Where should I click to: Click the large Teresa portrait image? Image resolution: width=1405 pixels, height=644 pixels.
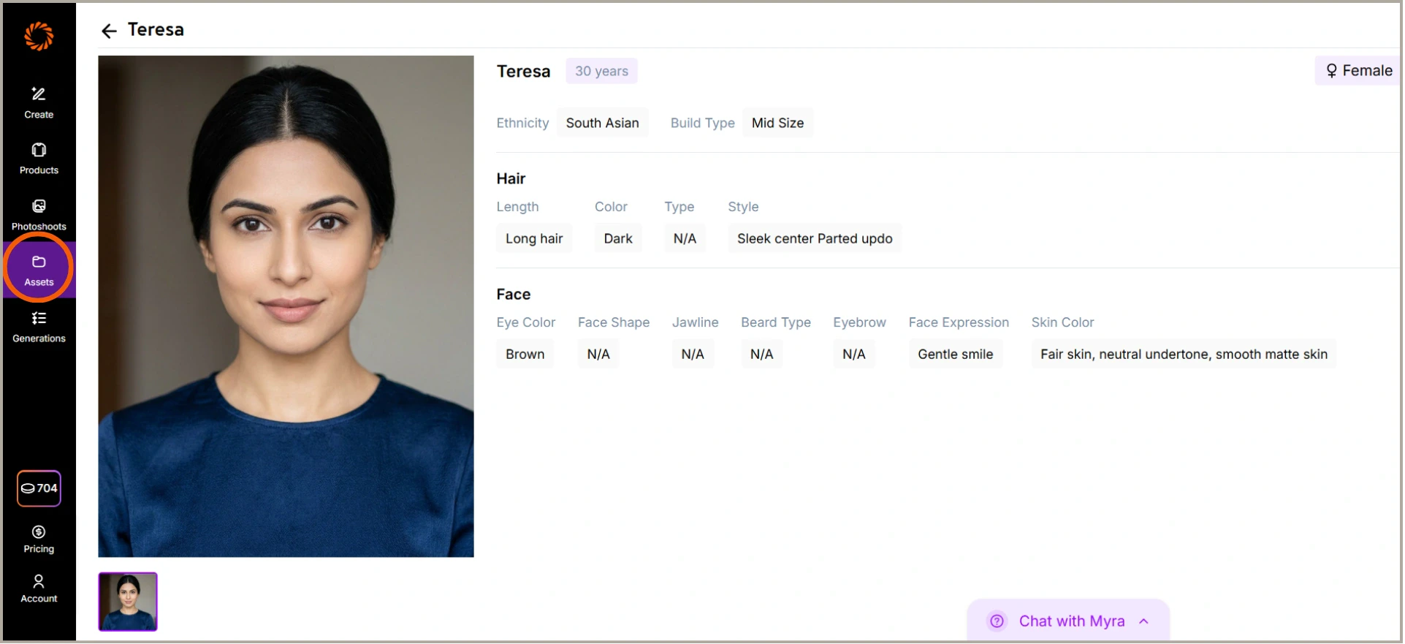click(286, 306)
